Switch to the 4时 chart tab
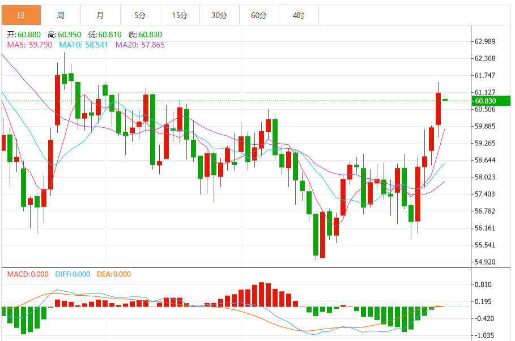Screen dimensions: 515x341 tap(299, 15)
